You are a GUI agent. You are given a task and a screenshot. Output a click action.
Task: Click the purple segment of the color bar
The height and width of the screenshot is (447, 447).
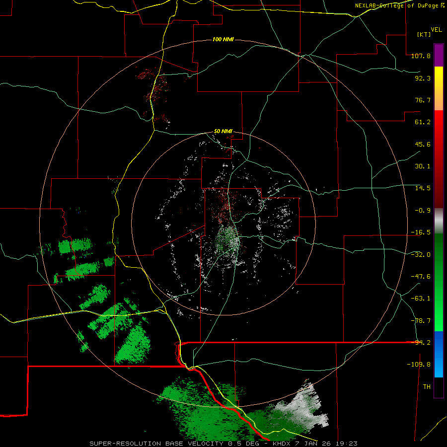click(x=439, y=55)
